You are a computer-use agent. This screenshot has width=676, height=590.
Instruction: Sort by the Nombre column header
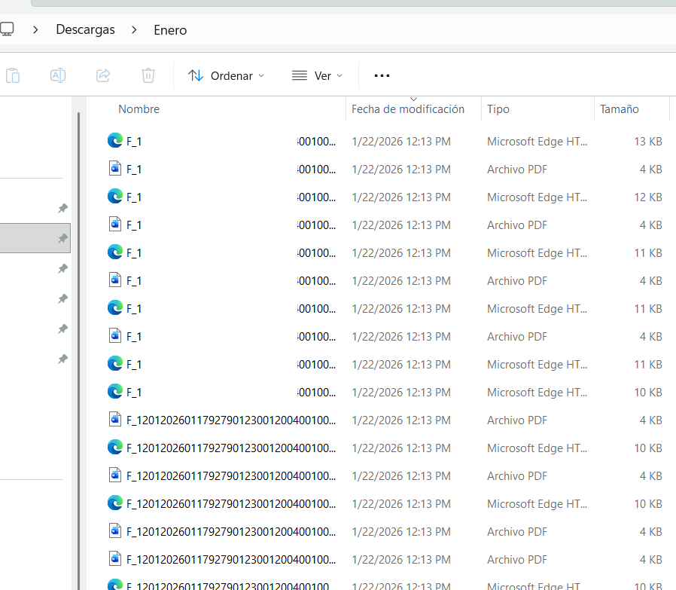pyautogui.click(x=139, y=109)
